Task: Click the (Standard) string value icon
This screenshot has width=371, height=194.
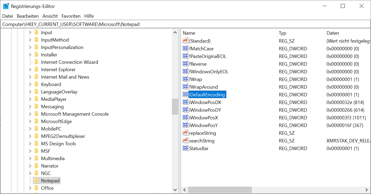Action: coord(185,41)
